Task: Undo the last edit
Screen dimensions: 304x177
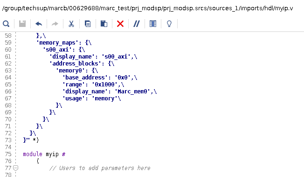Action: point(39,24)
